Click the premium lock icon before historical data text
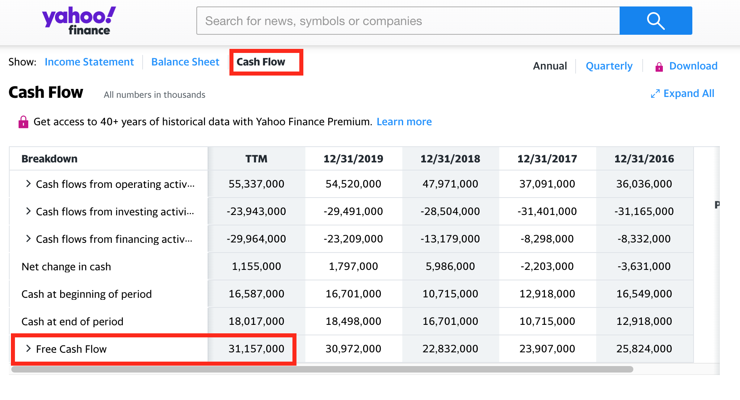This screenshot has height=400, width=740. (x=23, y=122)
